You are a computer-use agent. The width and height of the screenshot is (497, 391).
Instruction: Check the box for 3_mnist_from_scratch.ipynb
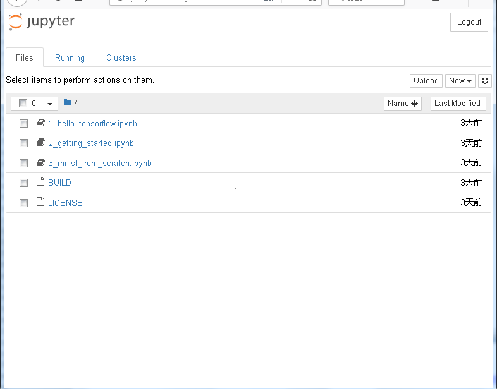tap(23, 163)
